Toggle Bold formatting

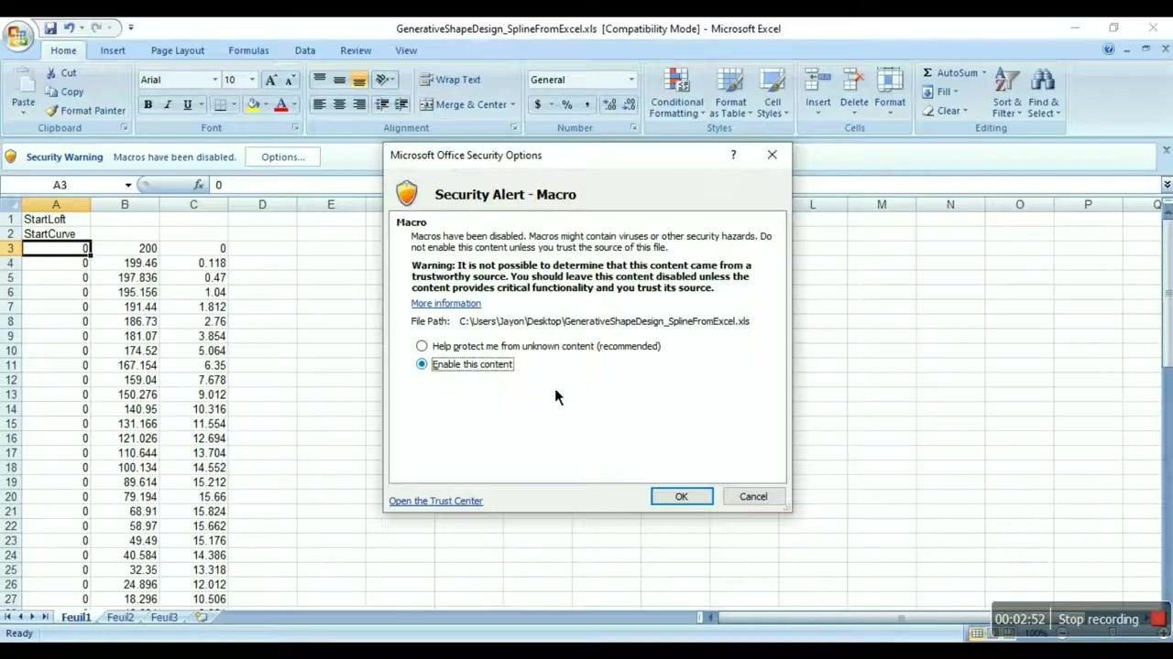[148, 104]
